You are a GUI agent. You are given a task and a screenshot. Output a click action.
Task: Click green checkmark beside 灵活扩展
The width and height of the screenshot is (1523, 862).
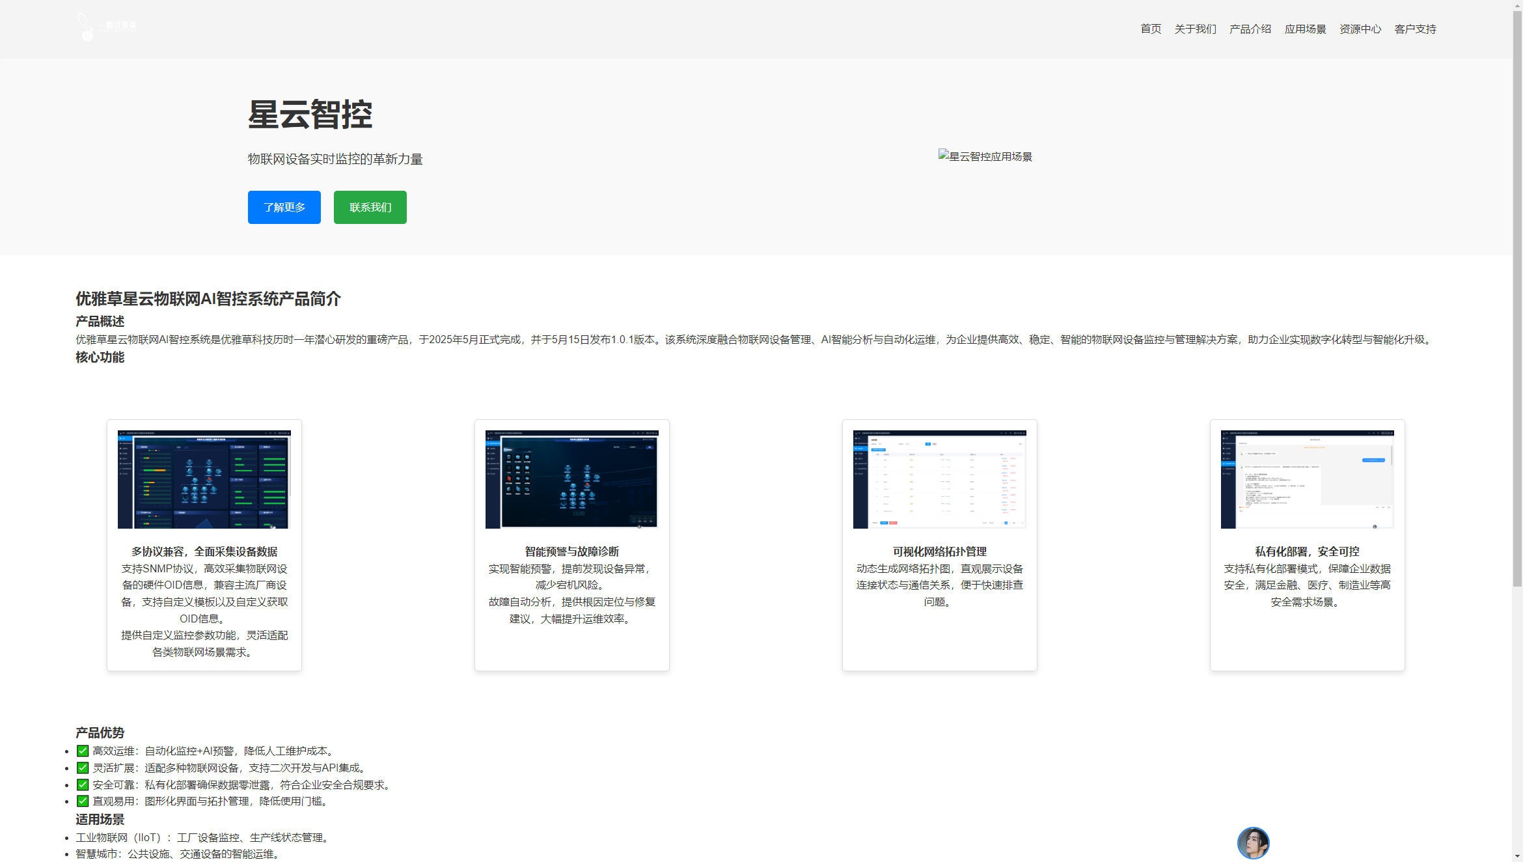click(83, 768)
